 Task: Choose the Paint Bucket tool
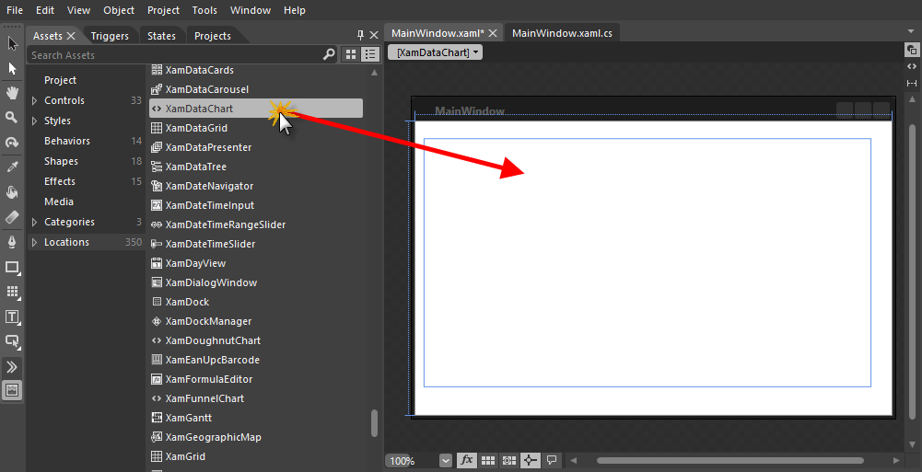[x=12, y=192]
